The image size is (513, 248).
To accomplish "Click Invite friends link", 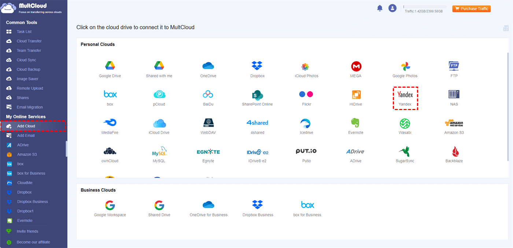I will [x=27, y=231].
